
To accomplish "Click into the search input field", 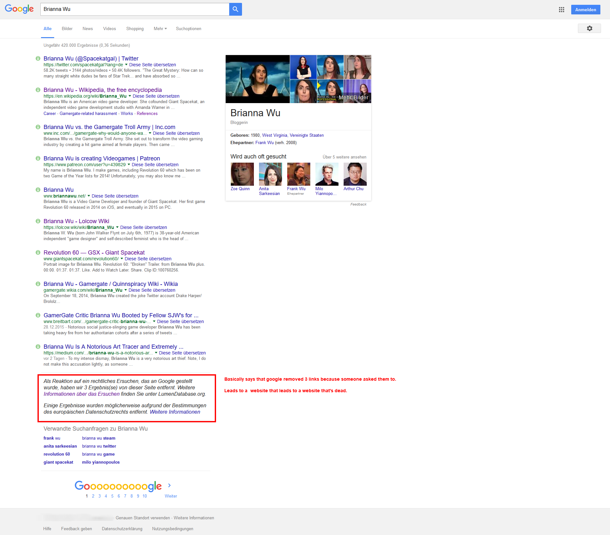I will pyautogui.click(x=135, y=9).
